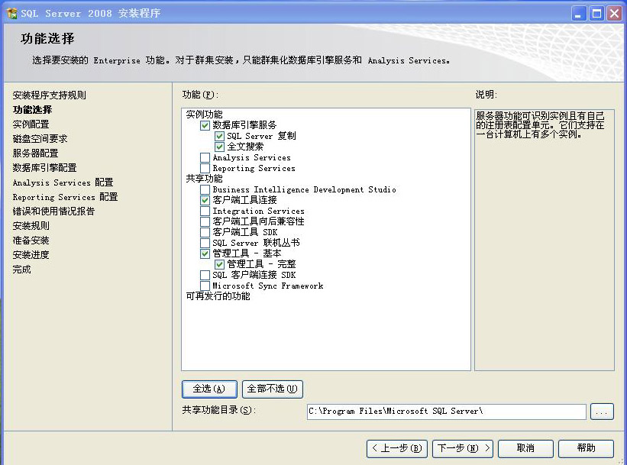Enable Reporting Services checkbox
Image resolution: width=627 pixels, height=465 pixels.
click(205, 168)
